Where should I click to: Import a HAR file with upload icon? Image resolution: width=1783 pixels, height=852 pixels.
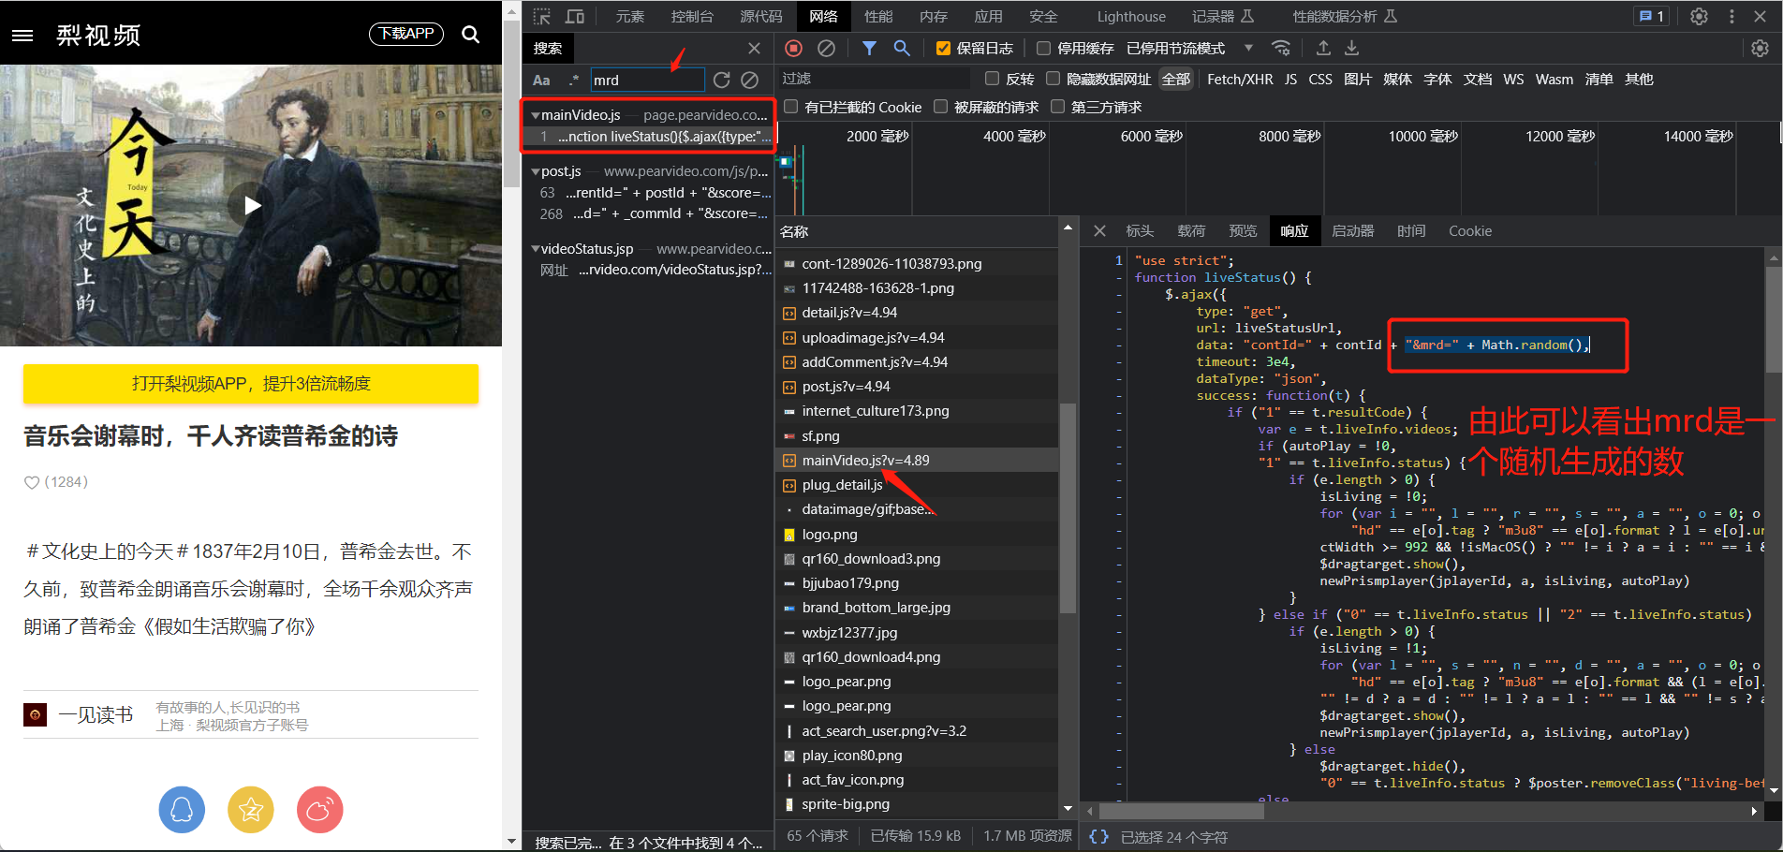[1323, 48]
